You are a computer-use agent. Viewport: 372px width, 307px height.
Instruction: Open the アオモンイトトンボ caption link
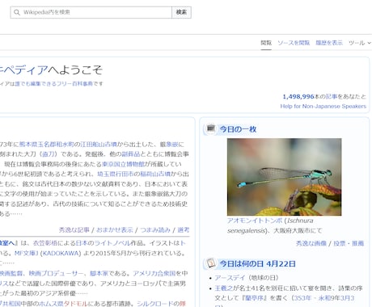pos(255,221)
